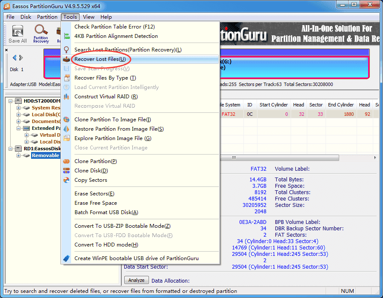Select Erase Free Space menu entry
Image resolution: width=383 pixels, height=298 pixels.
point(140,203)
